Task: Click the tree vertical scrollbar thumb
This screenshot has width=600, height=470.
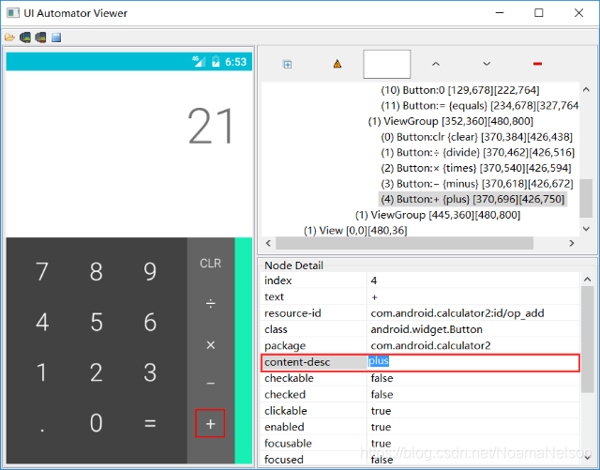Action: pyautogui.click(x=586, y=198)
